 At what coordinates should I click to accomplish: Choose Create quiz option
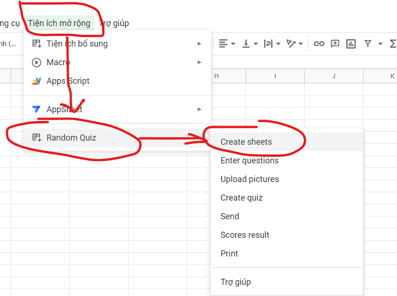pos(287,198)
